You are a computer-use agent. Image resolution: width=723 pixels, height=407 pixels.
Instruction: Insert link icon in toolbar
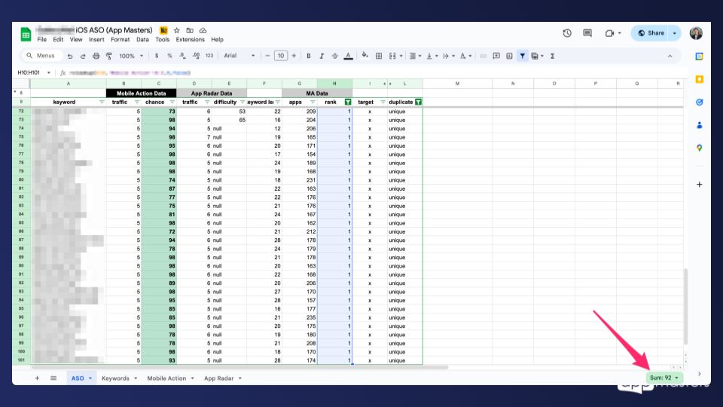(x=483, y=56)
